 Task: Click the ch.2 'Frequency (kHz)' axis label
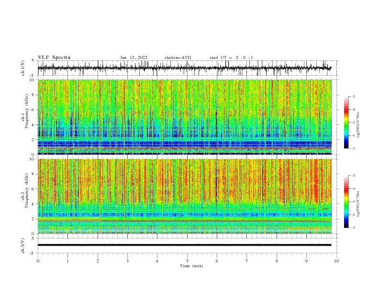tap(27, 191)
